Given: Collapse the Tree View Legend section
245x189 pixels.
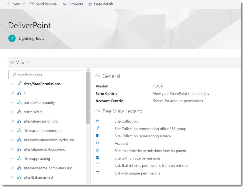Looking at the screenshot, I should pyautogui.click(x=98, y=111).
